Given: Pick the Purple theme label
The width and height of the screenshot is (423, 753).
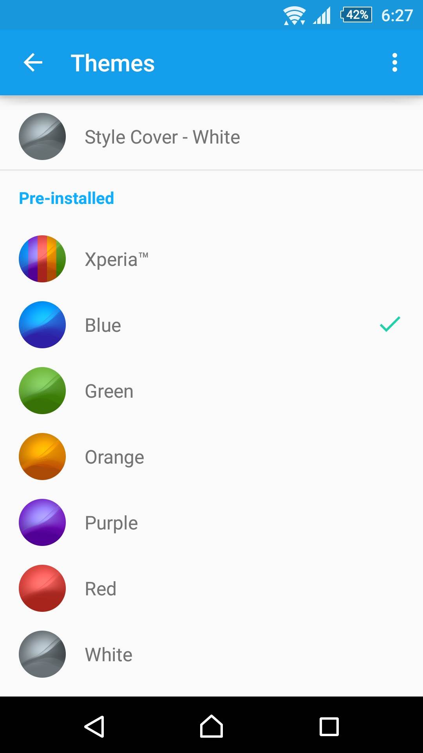Looking at the screenshot, I should pos(111,523).
